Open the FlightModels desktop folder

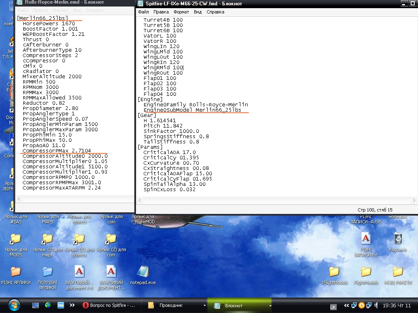coord(366,276)
